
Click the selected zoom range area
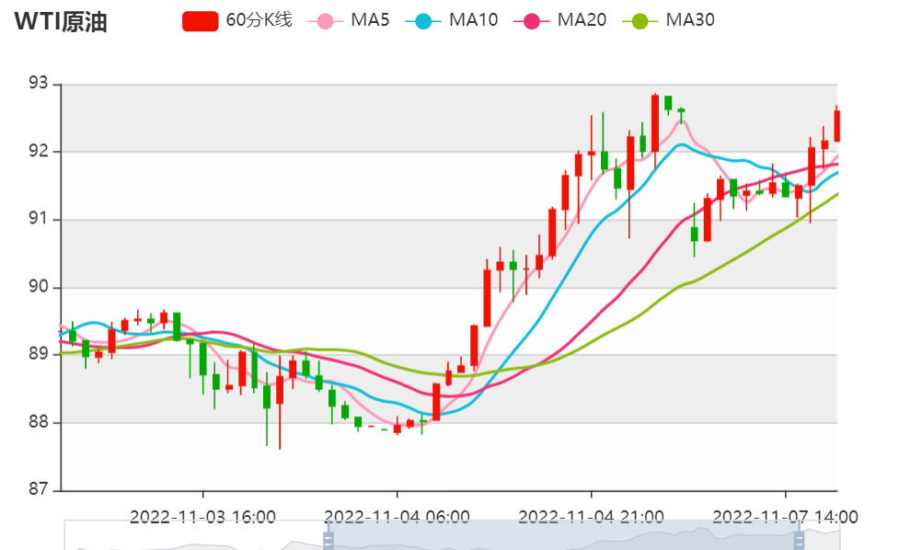pos(563,535)
